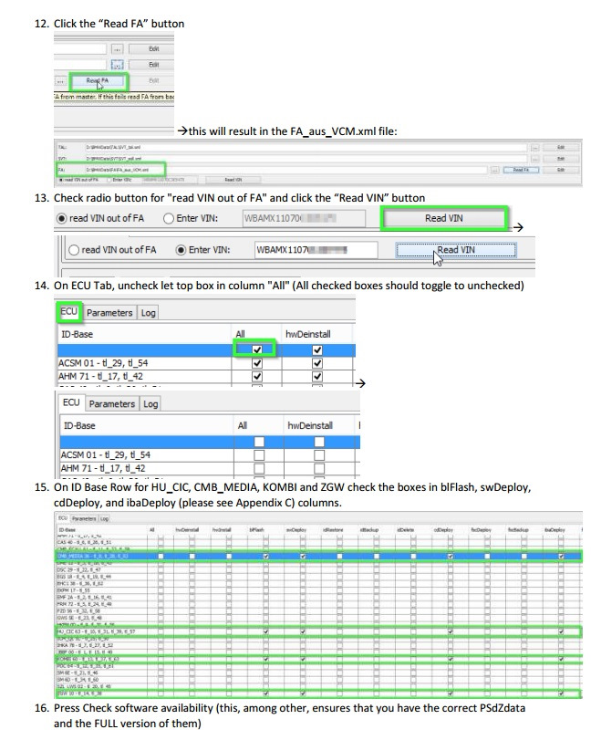Screen dimensions: 591x740
Task: Uncheck the top hwDeinstall checkbox in the blue row
Action: (317, 349)
